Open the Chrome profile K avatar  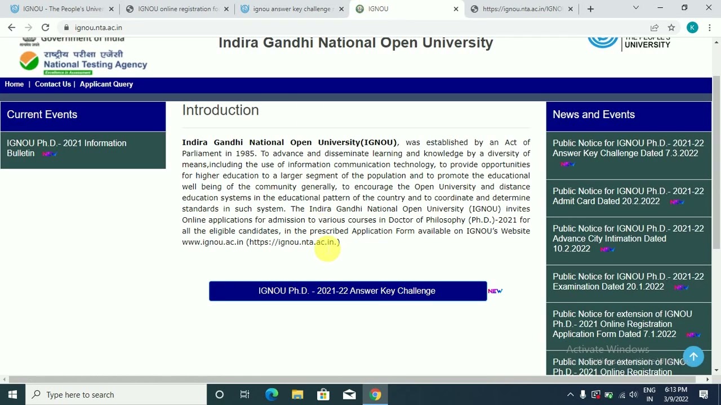[x=692, y=28]
